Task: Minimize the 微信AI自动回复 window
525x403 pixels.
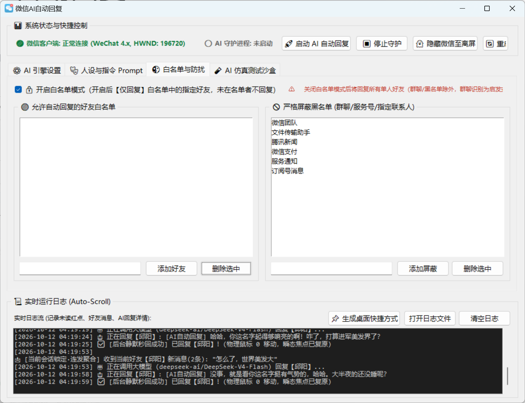Action: [463, 8]
